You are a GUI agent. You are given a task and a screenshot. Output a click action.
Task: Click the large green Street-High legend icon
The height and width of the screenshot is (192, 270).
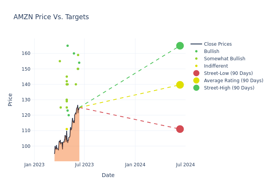point(196,88)
